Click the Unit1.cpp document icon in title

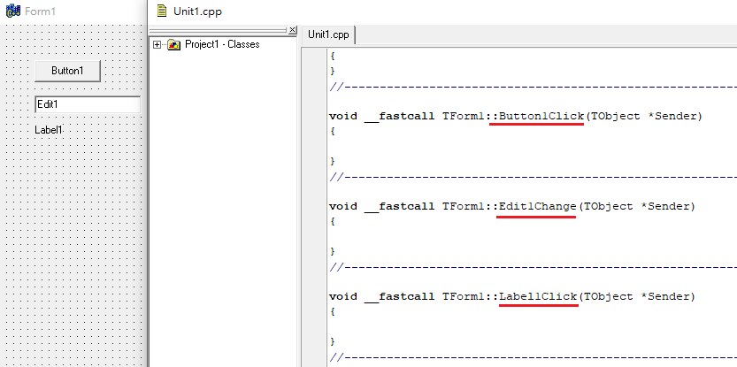(x=162, y=11)
